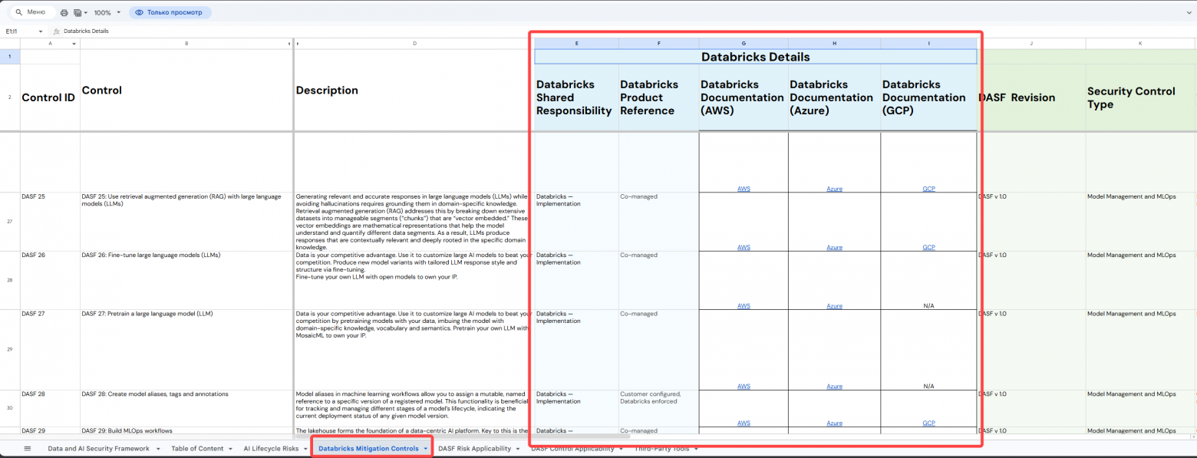The height and width of the screenshot is (458, 1197).
Task: Select row 27 header
Action: pyautogui.click(x=10, y=222)
